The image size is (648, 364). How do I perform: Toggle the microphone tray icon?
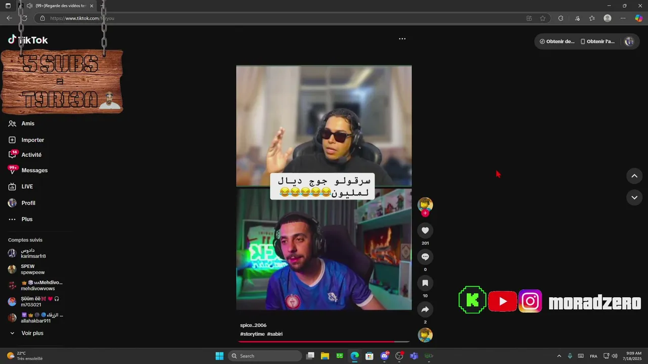tap(570, 356)
